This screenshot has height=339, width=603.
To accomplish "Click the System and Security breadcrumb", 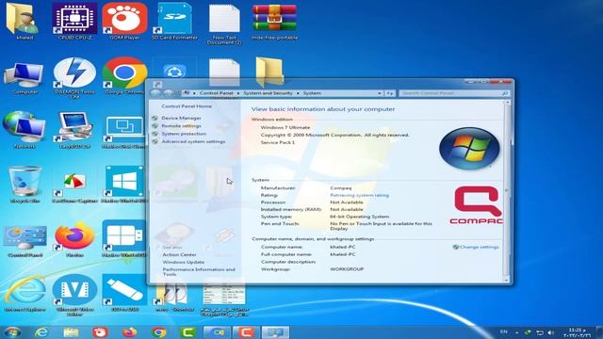I will (268, 93).
